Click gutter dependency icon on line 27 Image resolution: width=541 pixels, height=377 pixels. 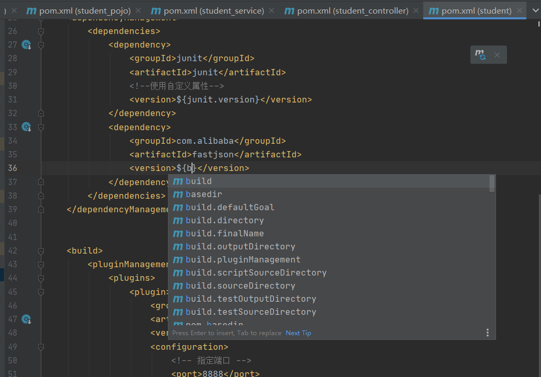click(x=27, y=45)
